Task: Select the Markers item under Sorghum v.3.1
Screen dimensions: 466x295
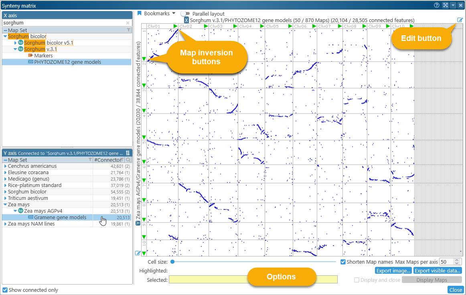Action: click(43, 56)
